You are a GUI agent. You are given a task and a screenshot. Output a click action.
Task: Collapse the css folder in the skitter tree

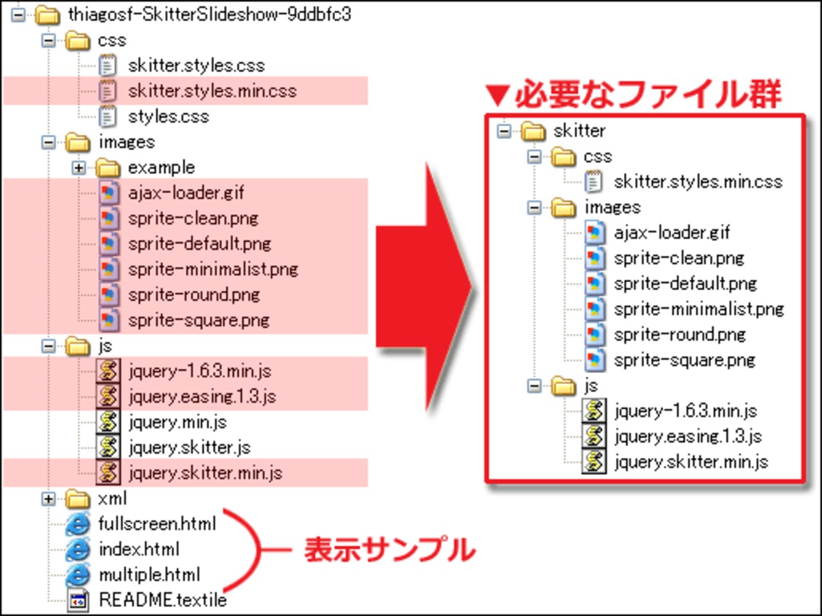(534, 156)
